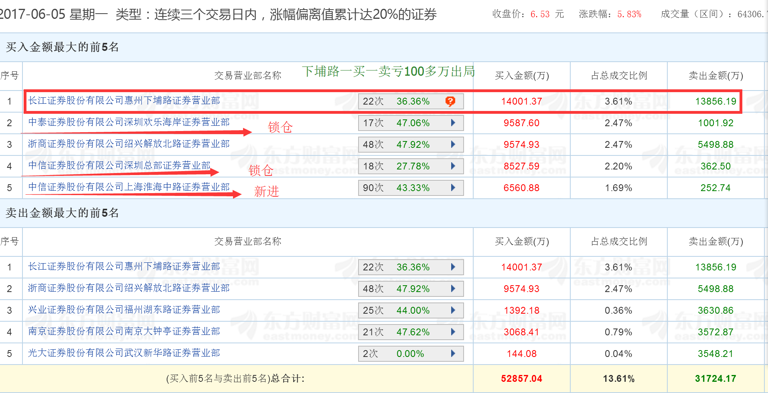Expand the 22次 36.36% arrow in sell table
Viewport: 768px width, 393px height.
[x=453, y=267]
